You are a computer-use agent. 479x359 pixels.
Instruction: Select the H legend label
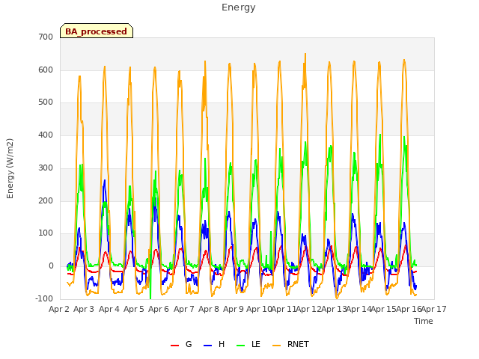point(222,344)
